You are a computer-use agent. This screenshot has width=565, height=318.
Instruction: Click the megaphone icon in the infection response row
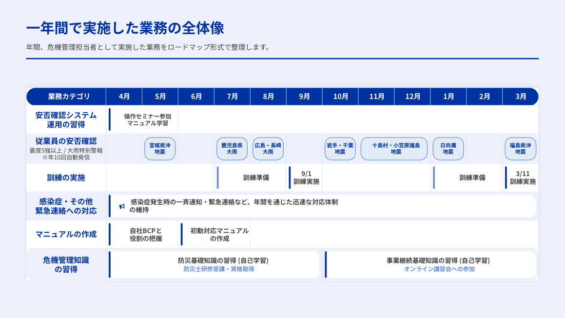pyautogui.click(x=122, y=206)
